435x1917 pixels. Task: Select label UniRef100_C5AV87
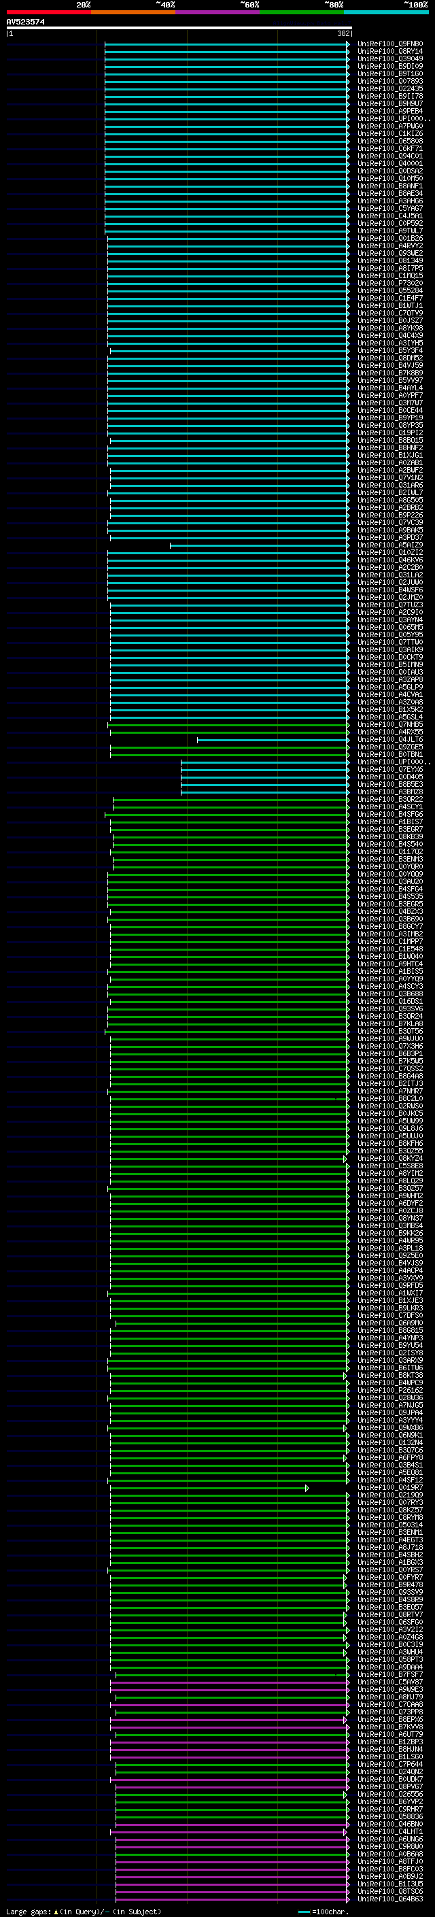(x=390, y=1682)
